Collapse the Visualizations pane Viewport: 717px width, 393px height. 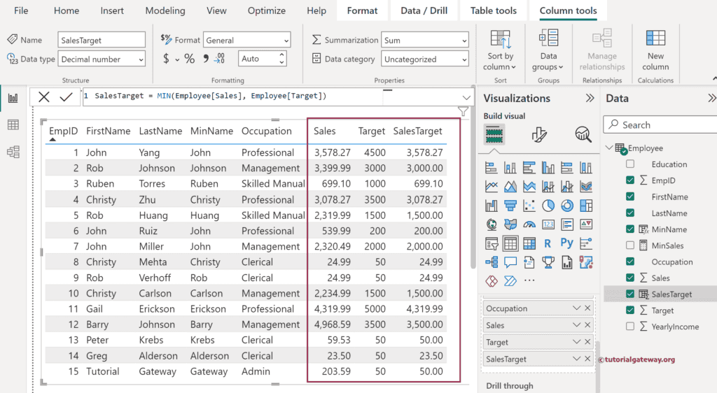pos(590,98)
